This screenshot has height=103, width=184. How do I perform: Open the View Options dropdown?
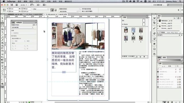point(32,5)
